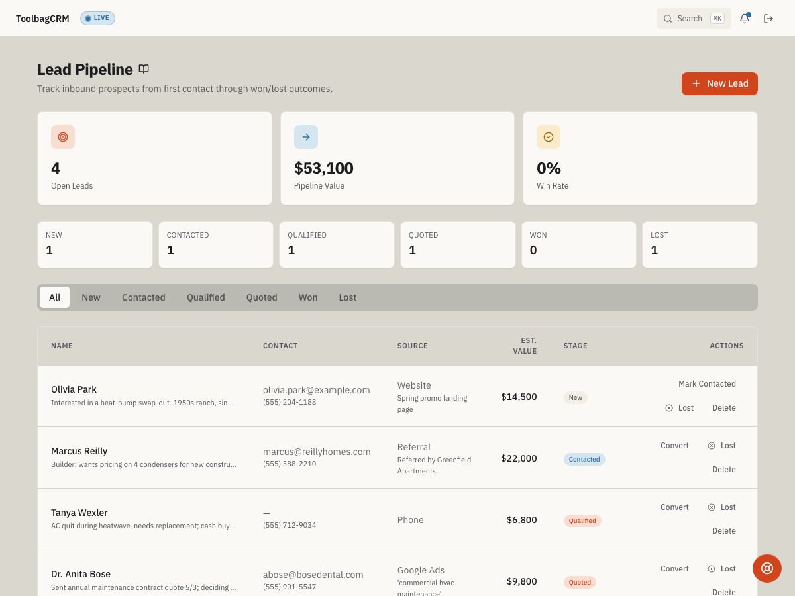Click the $22,000 estimated value

coord(519,458)
